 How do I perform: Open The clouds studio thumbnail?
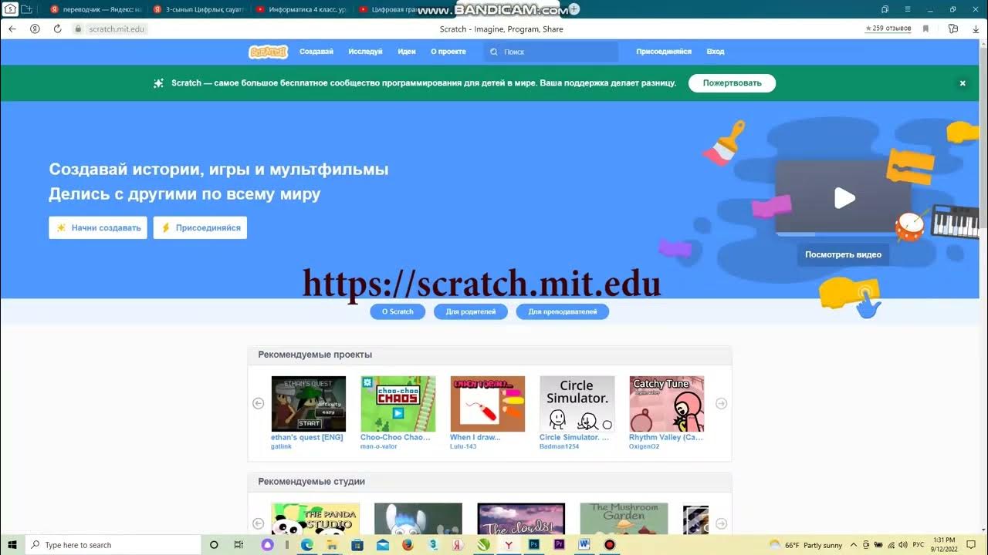(x=521, y=519)
